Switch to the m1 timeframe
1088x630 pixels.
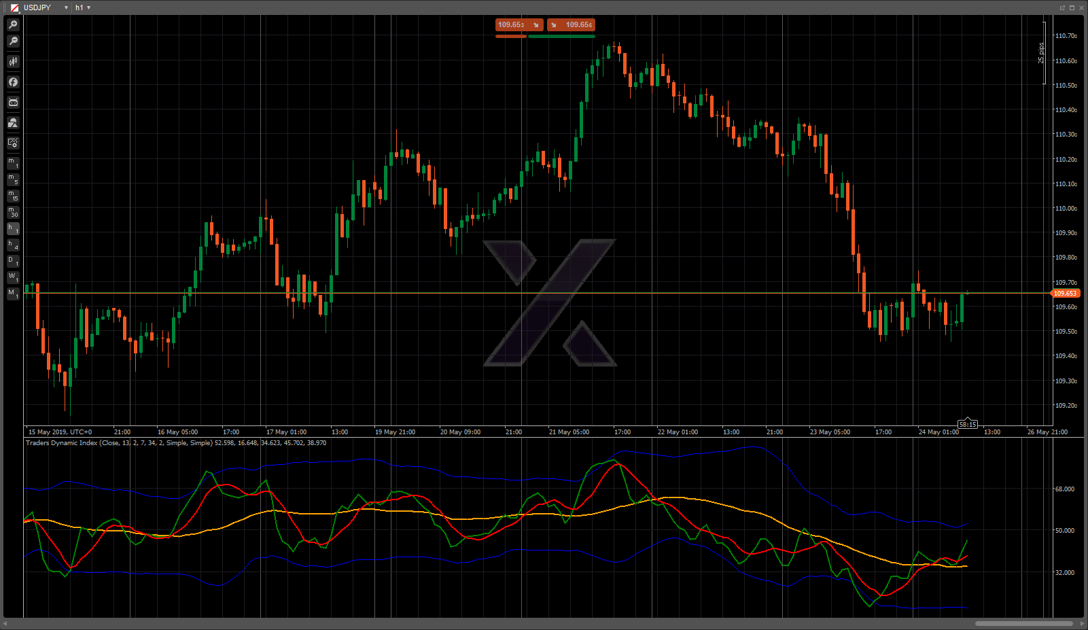(x=13, y=163)
